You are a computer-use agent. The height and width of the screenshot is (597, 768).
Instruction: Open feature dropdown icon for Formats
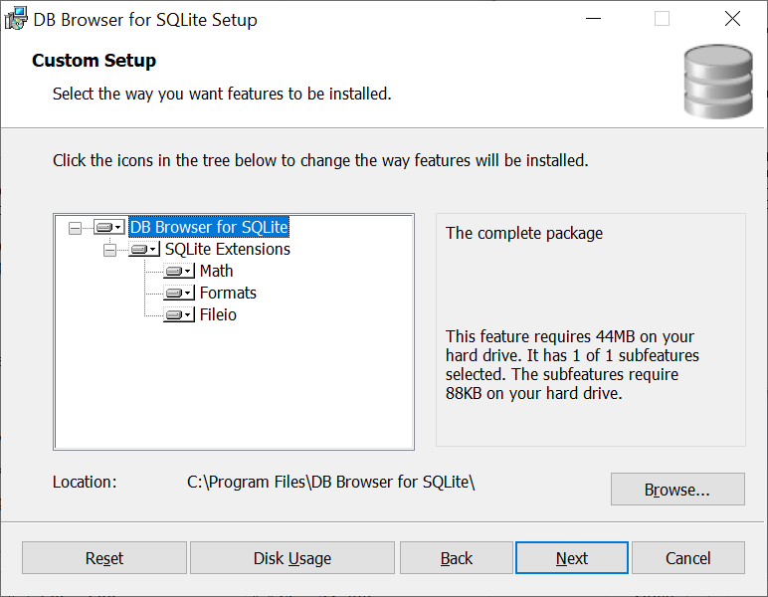click(x=179, y=293)
